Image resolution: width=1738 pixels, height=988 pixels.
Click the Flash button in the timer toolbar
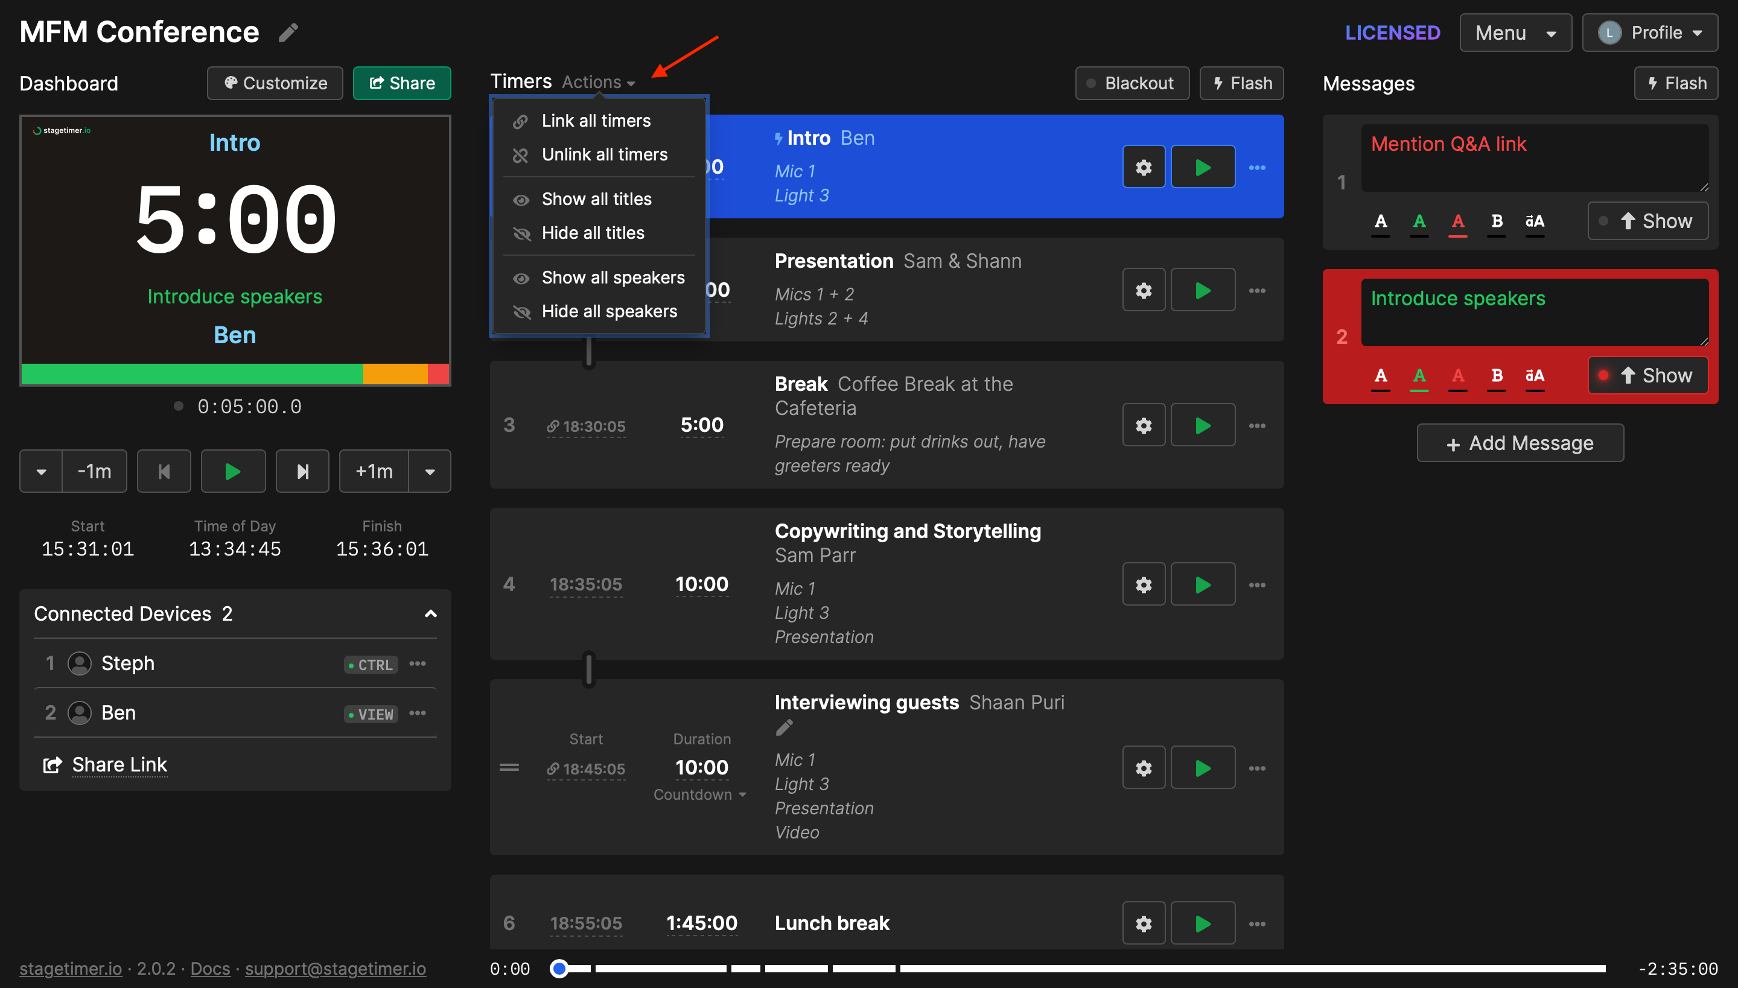point(1241,82)
